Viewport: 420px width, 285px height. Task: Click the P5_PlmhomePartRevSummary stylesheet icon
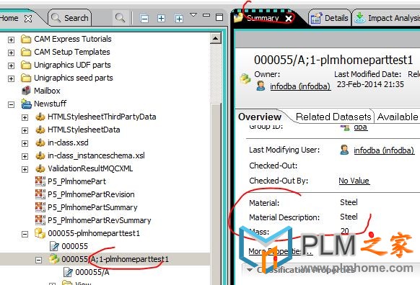pos(40,220)
